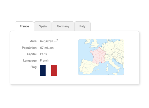Click the Population: label
The height and width of the screenshot is (108, 149).
30,48
